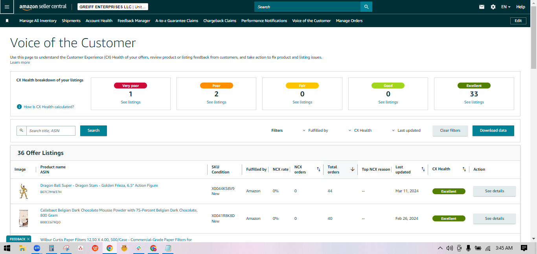The image size is (537, 254).
Task: Click the Very poor red badge
Action: pyautogui.click(x=131, y=85)
